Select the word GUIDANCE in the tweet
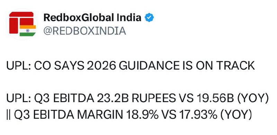Screen dimensions: 277x135 [x=149, y=66]
